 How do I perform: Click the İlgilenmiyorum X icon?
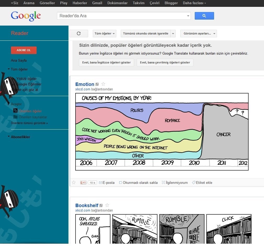[x=163, y=182]
